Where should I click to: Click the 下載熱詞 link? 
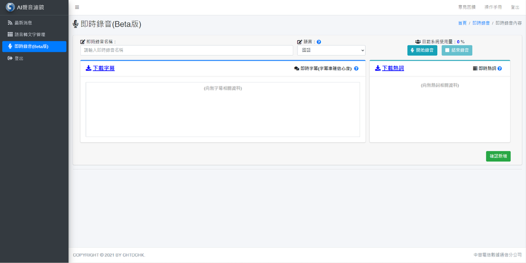click(x=393, y=68)
